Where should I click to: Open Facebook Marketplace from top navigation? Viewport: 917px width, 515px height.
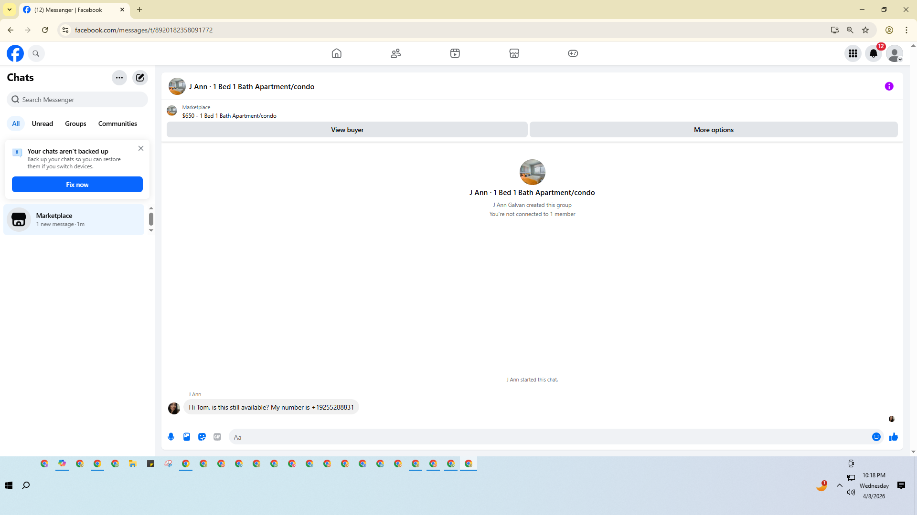click(x=514, y=53)
